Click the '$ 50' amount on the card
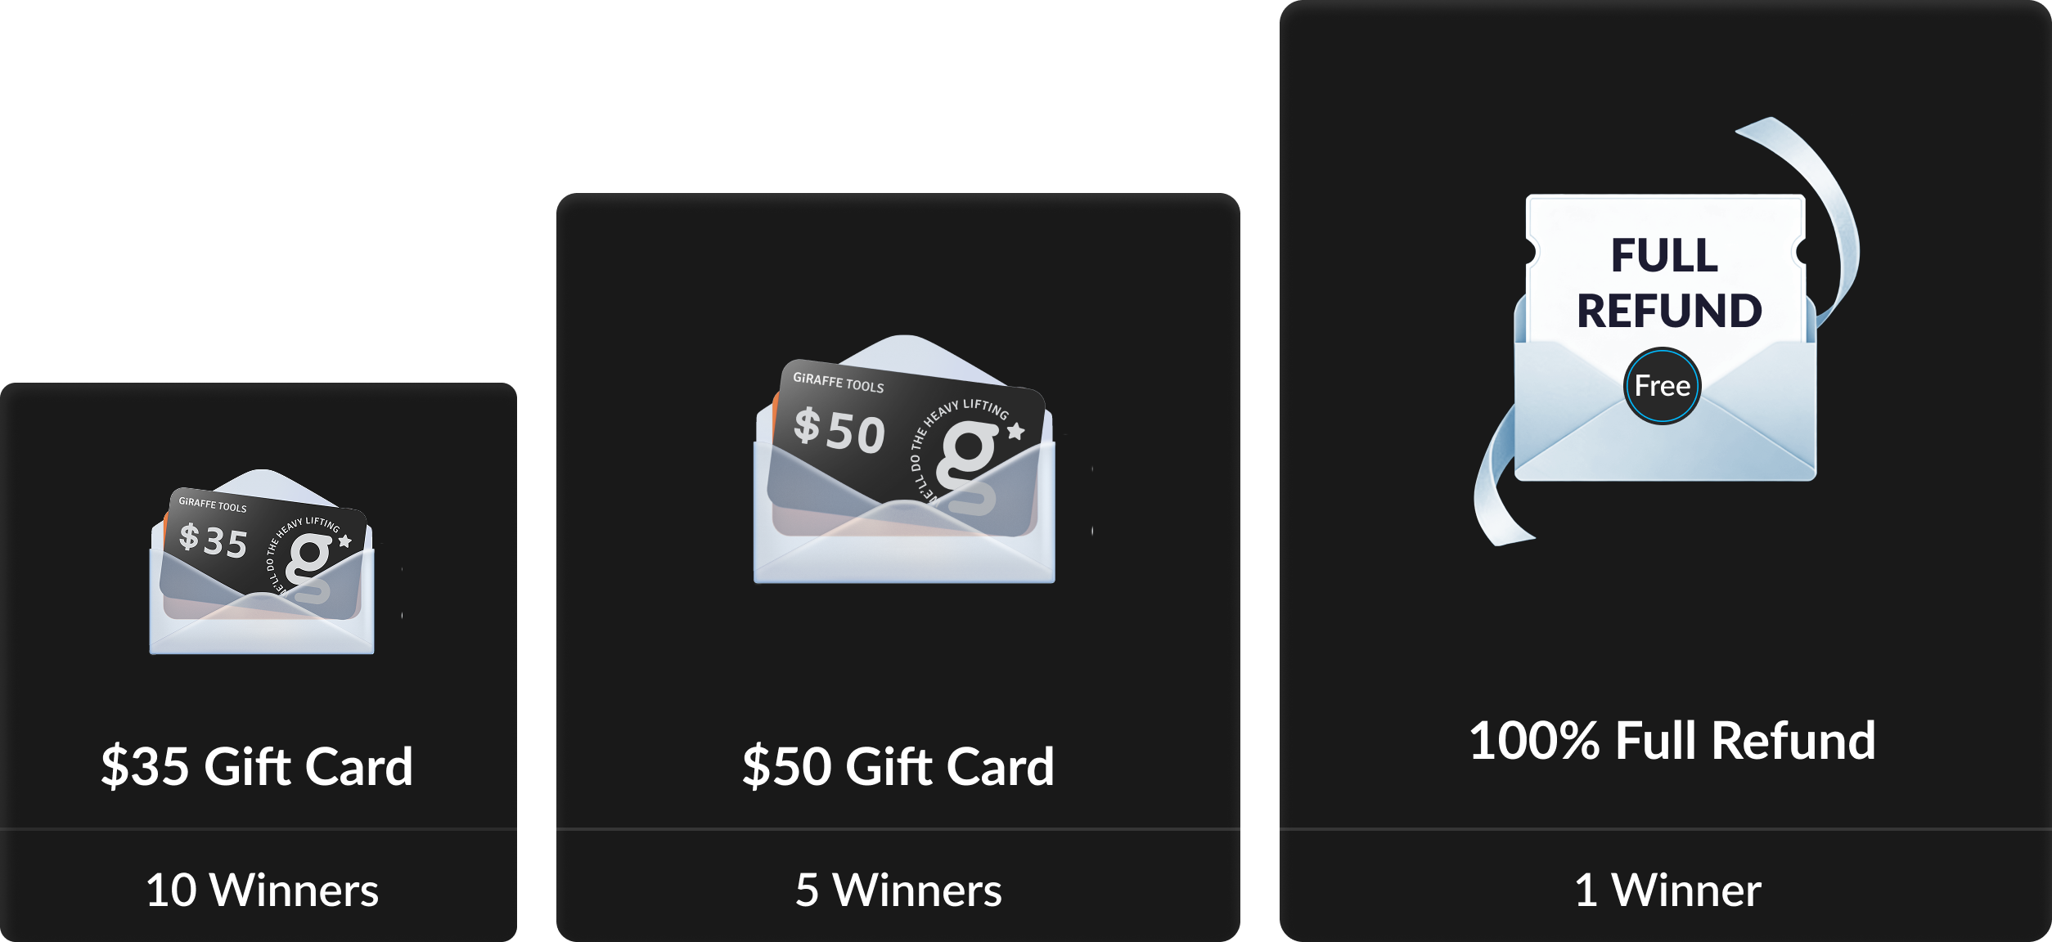The image size is (2052, 942). coord(839,430)
